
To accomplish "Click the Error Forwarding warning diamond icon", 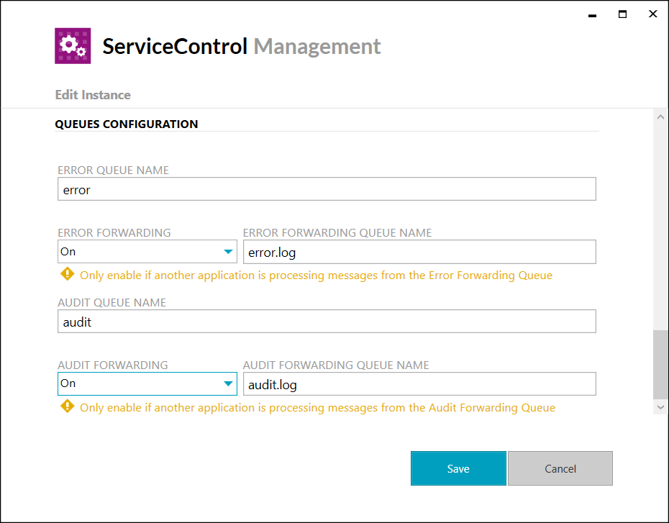I will (x=68, y=274).
